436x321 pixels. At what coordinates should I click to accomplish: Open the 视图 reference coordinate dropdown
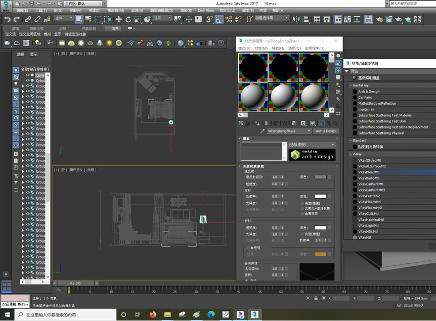pos(163,18)
